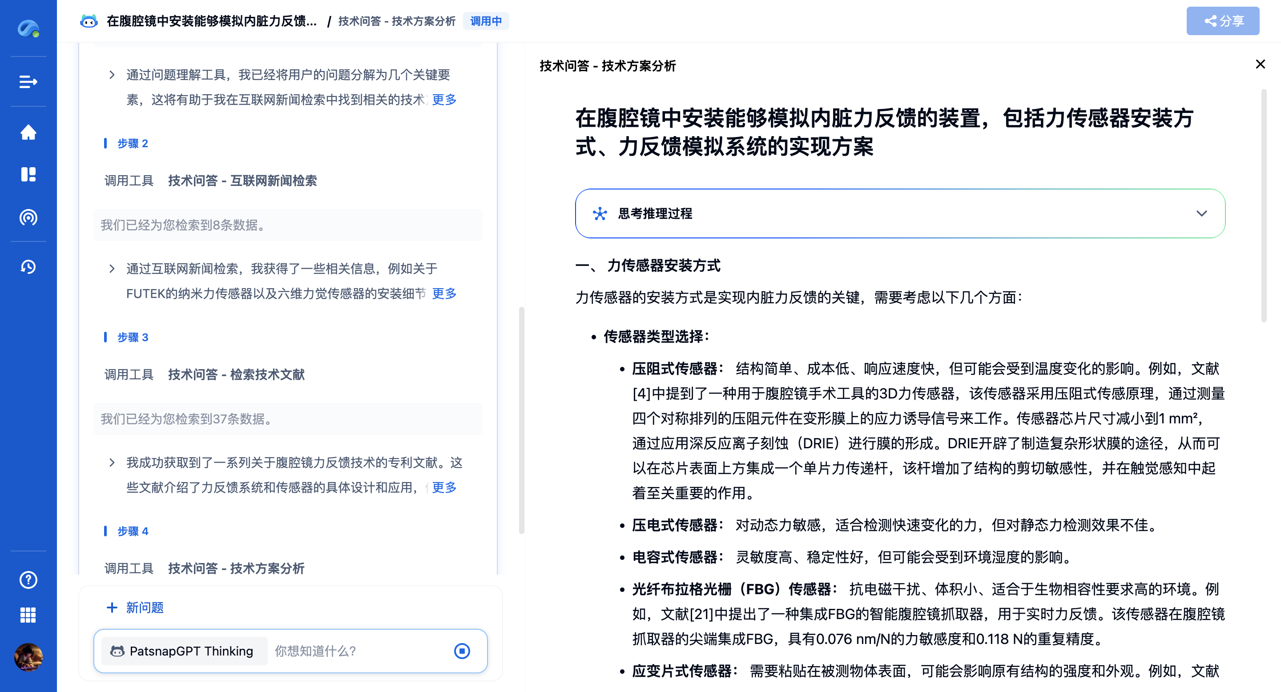Image resolution: width=1281 pixels, height=692 pixels.
Task: Go to home via sidebar icon
Action: [x=28, y=132]
